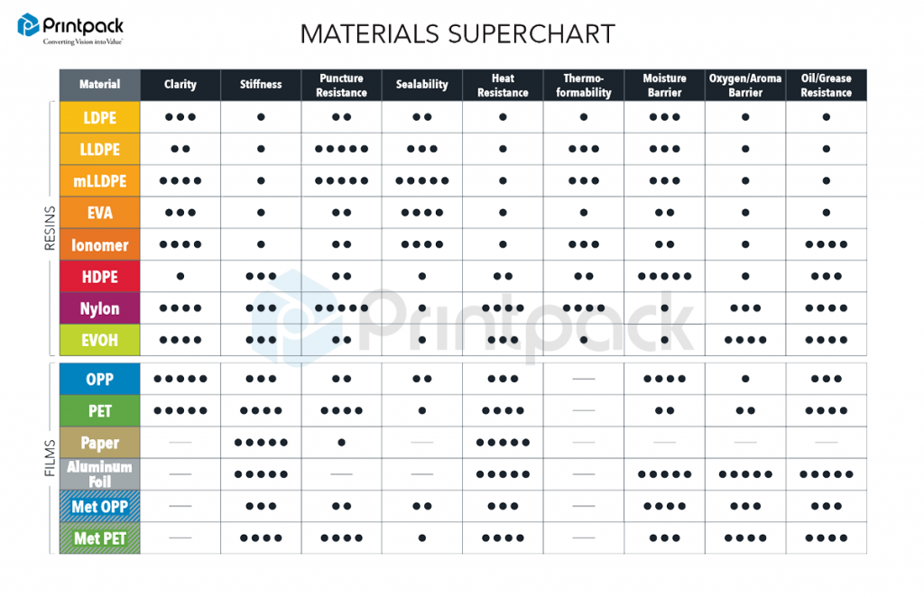Select the Puncture Resistance column header

341,85
